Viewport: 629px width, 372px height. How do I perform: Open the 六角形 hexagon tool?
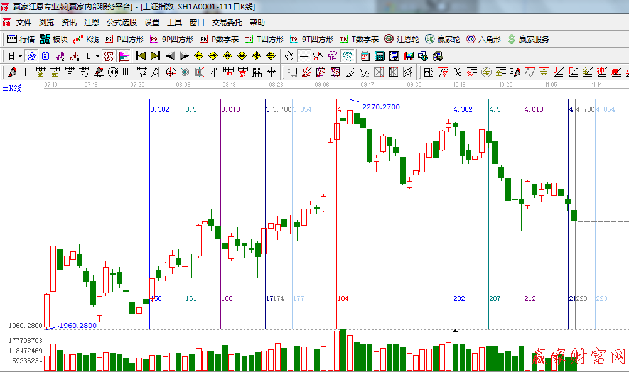(483, 39)
